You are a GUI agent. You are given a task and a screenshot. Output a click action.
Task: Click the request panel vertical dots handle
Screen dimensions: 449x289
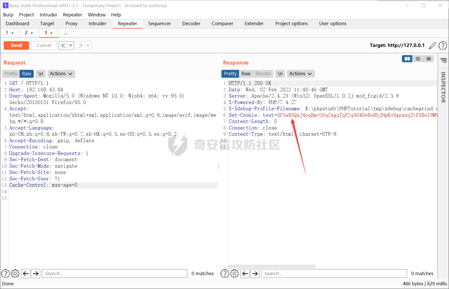tap(219, 166)
